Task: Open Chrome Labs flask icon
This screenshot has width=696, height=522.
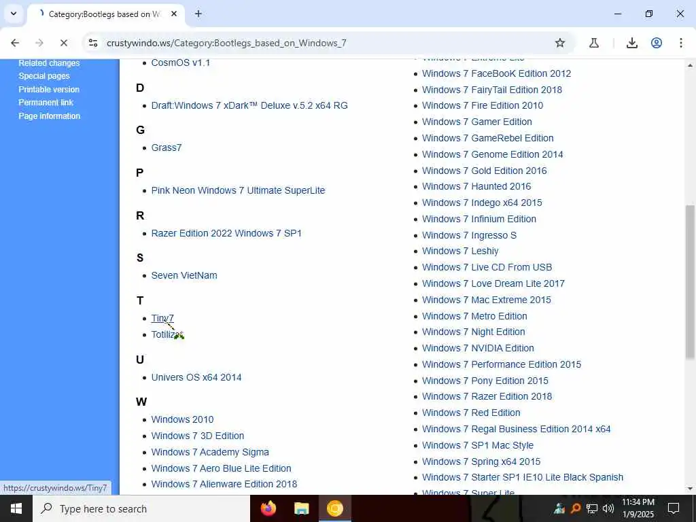Action: coord(594,43)
